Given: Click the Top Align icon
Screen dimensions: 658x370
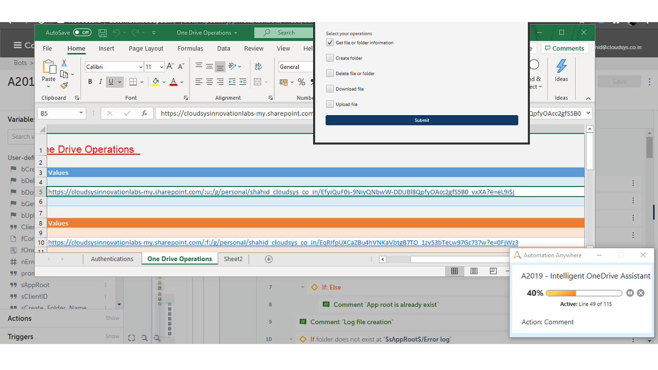Looking at the screenshot, I should (199, 66).
